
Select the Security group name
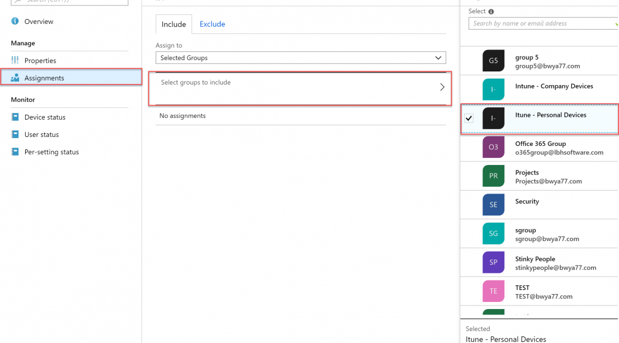527,201
